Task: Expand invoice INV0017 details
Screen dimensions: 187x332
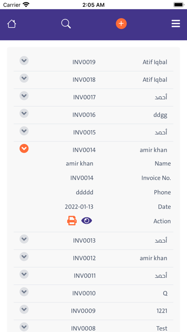Action: point(24,96)
